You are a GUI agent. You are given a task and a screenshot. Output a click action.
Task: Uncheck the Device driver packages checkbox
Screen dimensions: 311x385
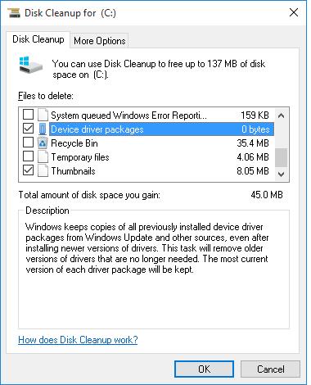29,129
